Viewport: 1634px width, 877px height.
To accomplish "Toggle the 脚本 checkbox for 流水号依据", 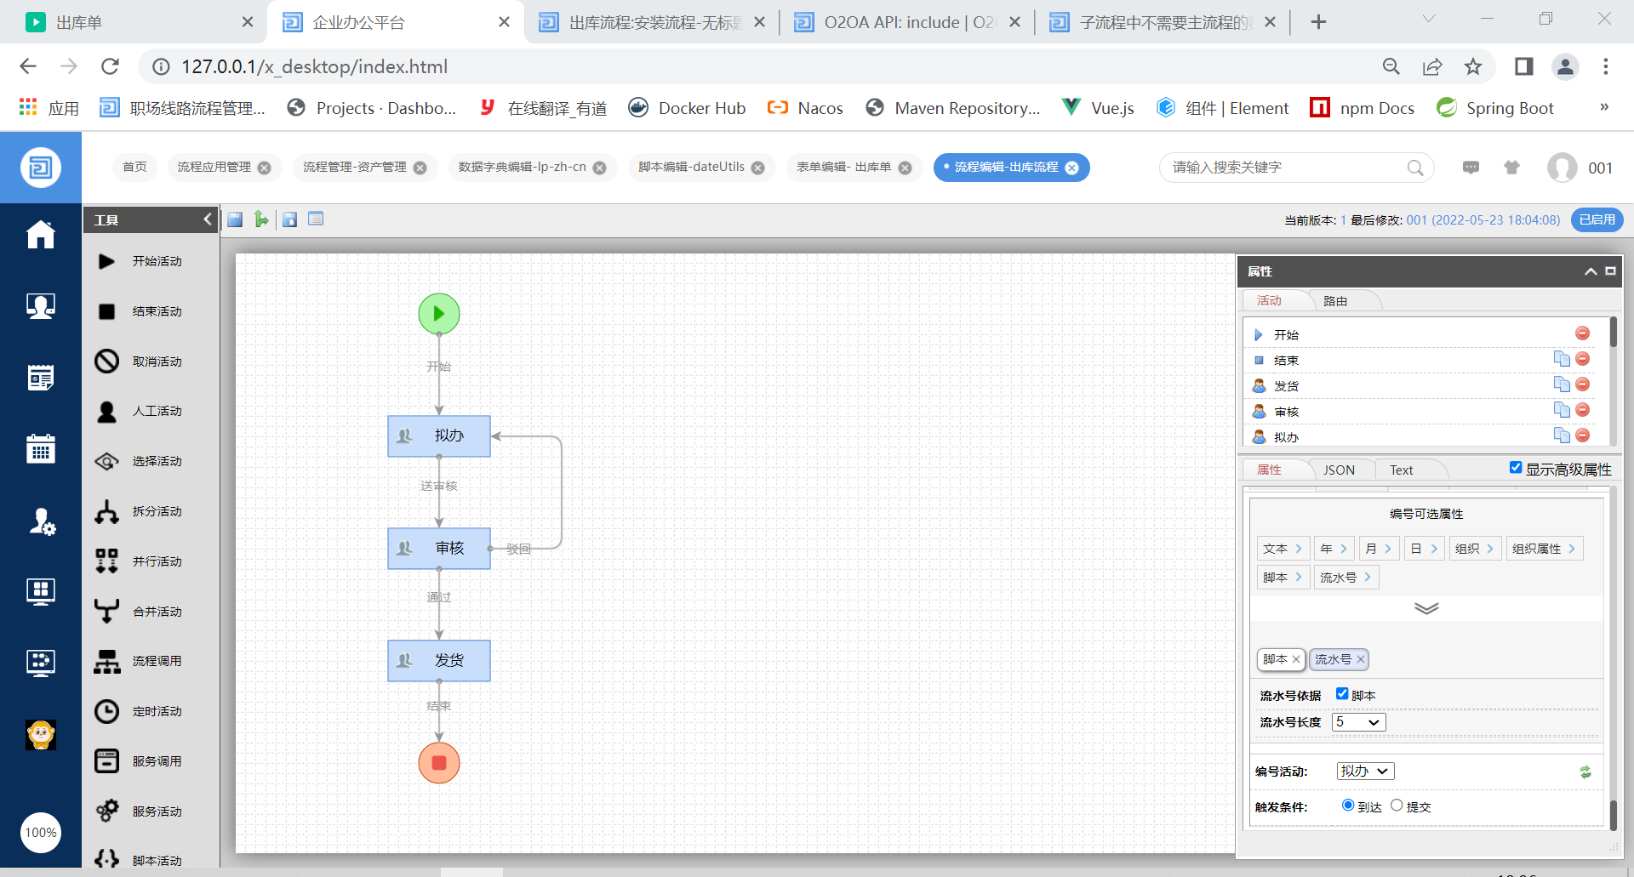I will point(1342,693).
